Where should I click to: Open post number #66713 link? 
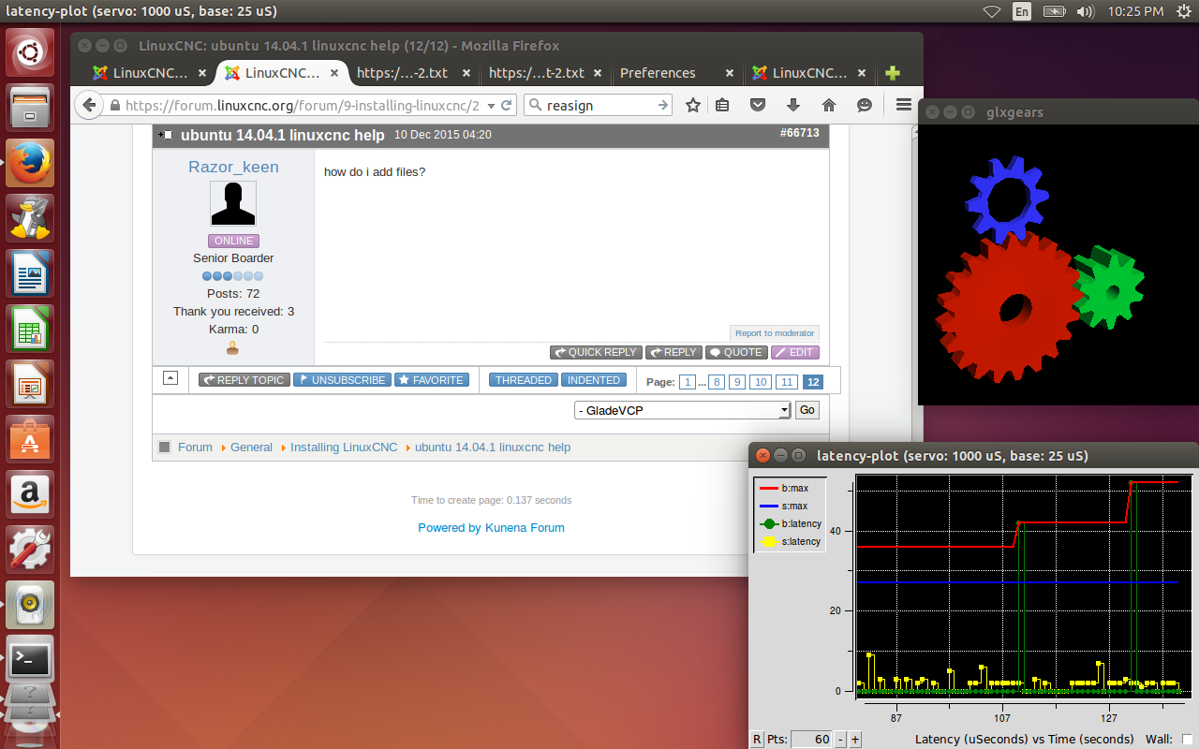click(799, 133)
